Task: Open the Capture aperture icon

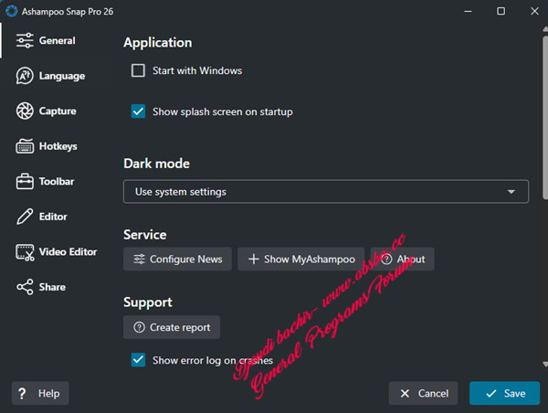Action: [25, 111]
